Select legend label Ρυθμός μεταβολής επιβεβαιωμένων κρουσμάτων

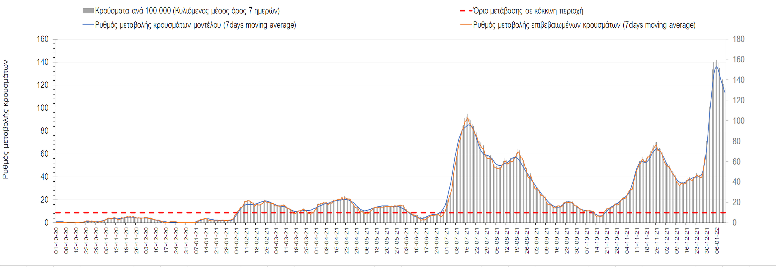point(584,25)
